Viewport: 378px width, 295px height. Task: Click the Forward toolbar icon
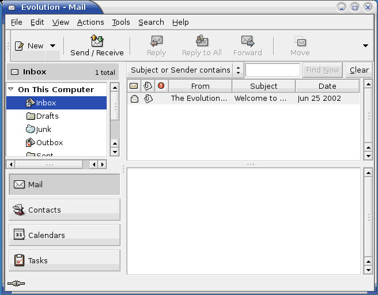[x=248, y=41]
